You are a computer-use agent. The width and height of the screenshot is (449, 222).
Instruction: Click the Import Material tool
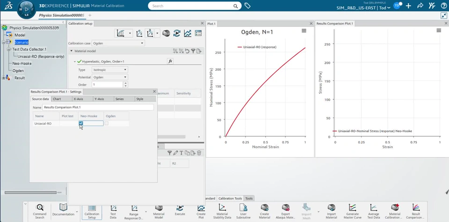331,212
